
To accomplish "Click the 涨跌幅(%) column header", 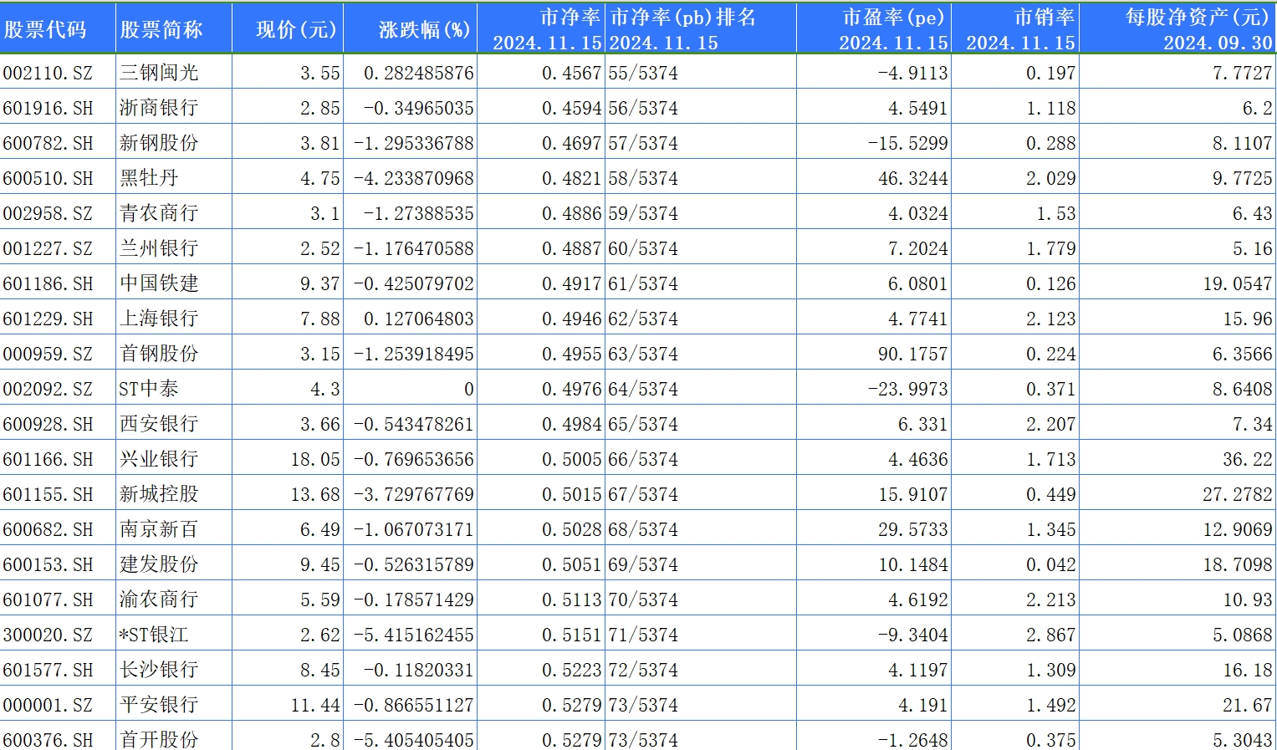I will coord(425,30).
